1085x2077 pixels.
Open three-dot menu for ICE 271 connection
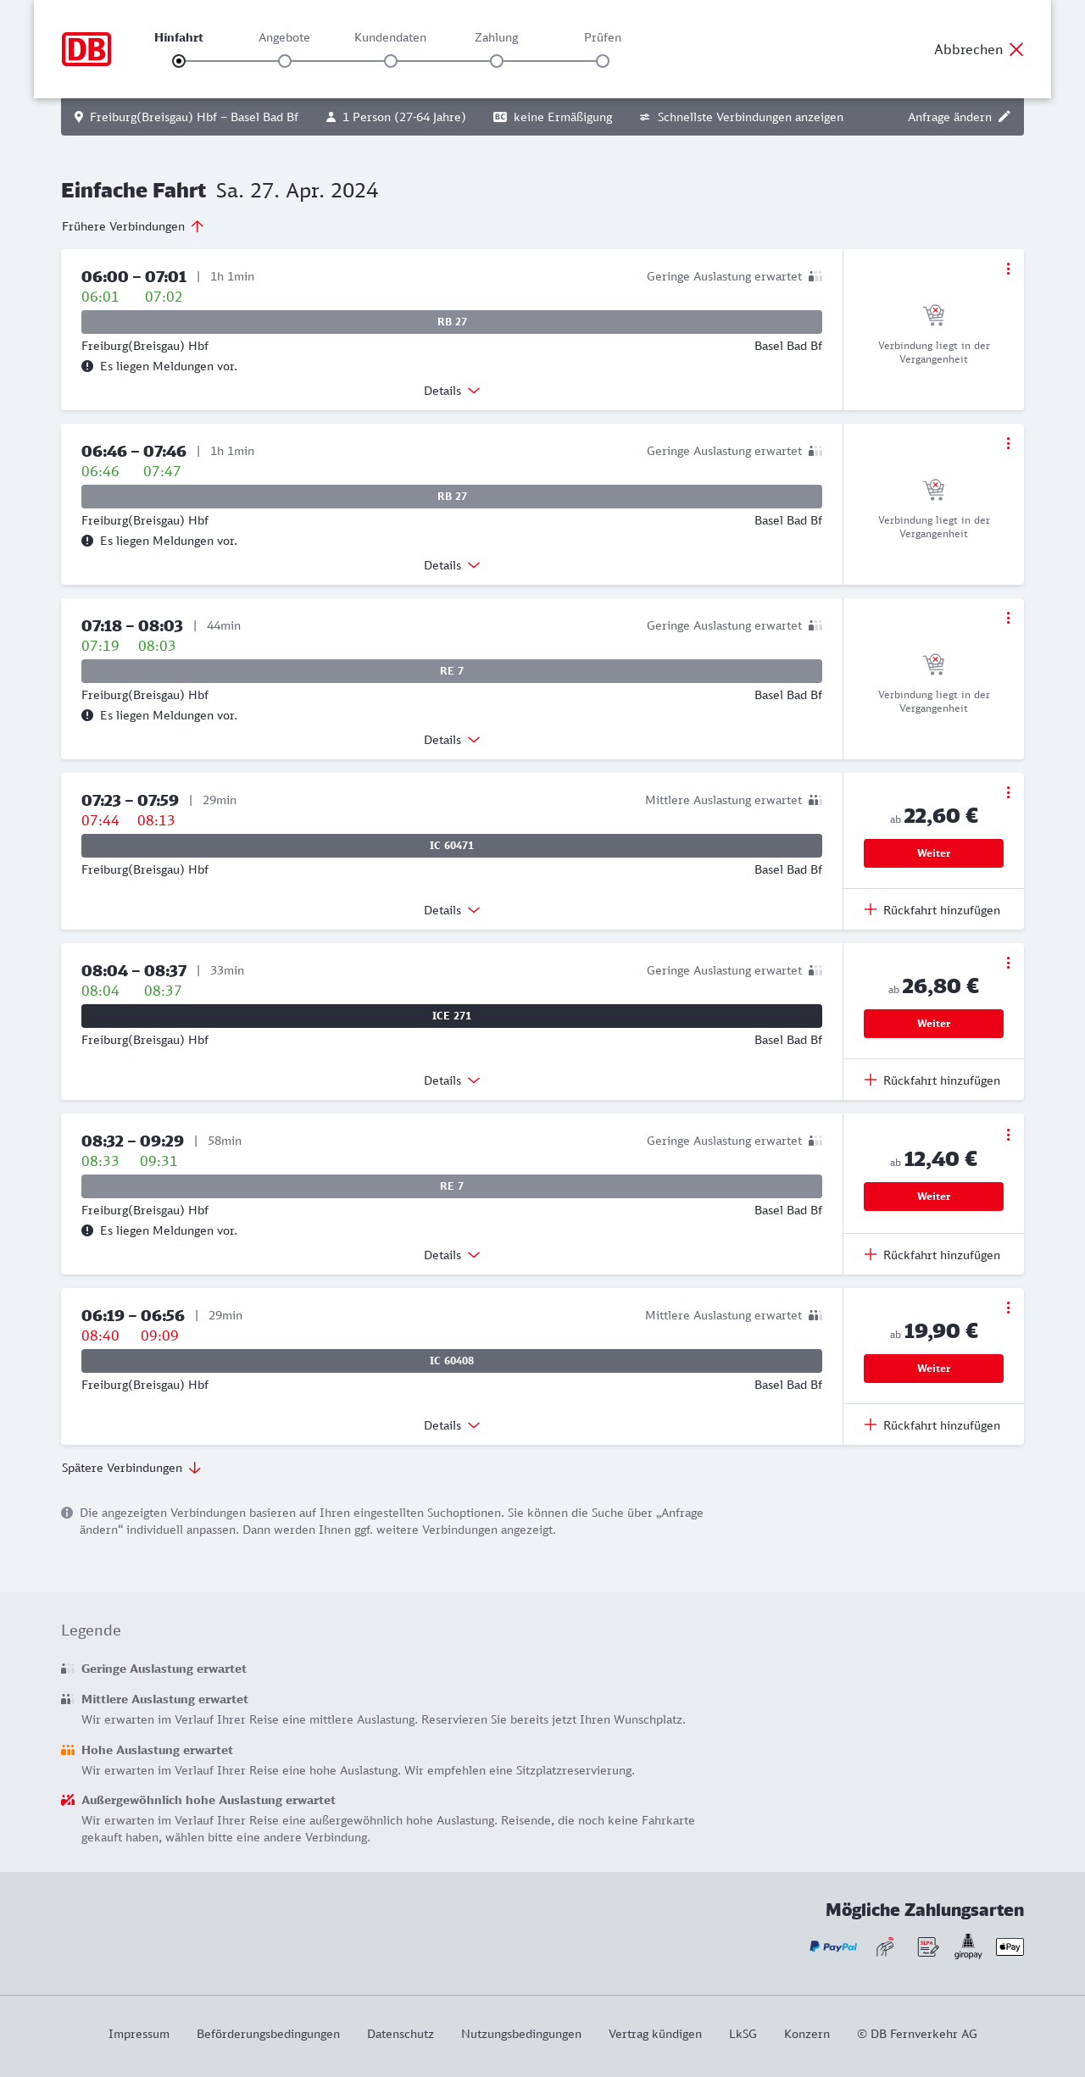1008,963
